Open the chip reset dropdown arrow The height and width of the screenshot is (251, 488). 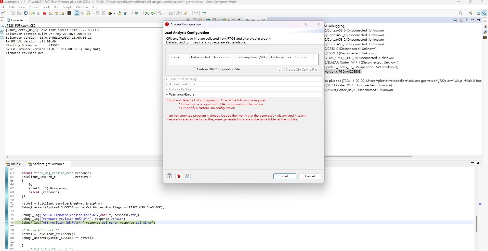click(114, 13)
